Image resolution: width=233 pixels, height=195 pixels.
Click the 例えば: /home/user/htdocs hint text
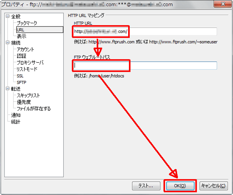(x=99, y=76)
